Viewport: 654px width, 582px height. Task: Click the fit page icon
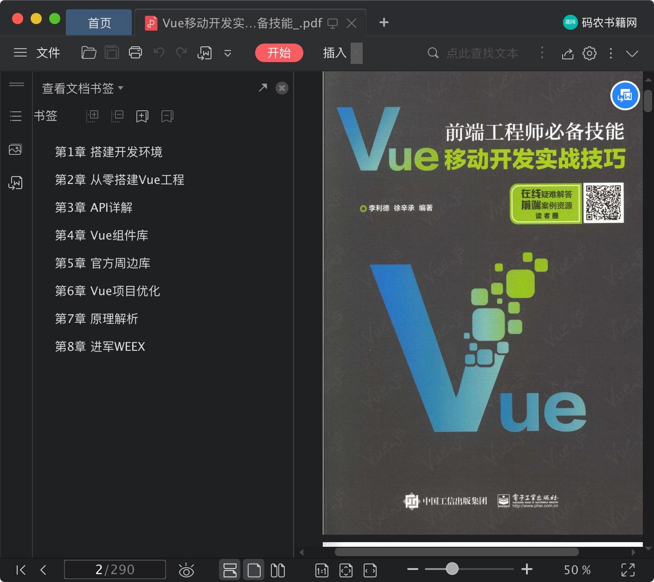346,570
